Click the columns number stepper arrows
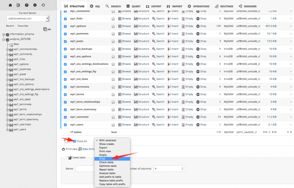Image resolution: width=294 pixels, height=188 pixels. pos(182,169)
